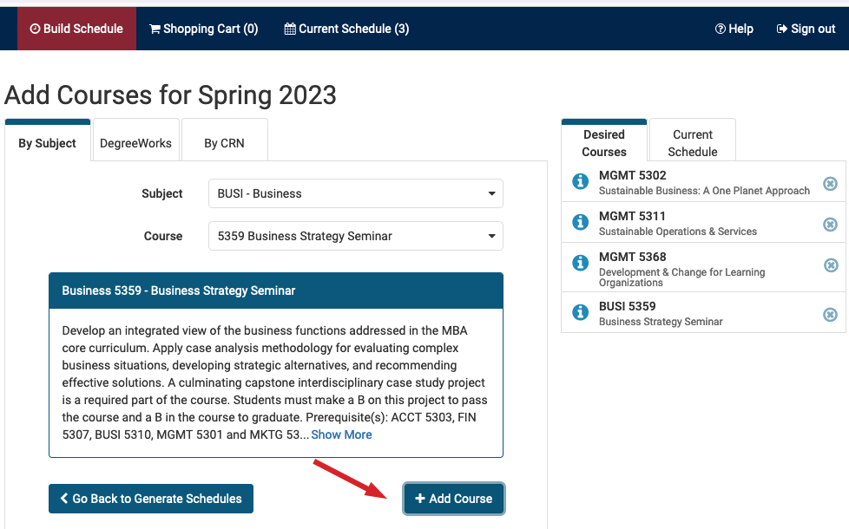Screen dimensions: 849x529
Task: Click the Add Courses for Spring 2023 heading
Action: click(170, 95)
